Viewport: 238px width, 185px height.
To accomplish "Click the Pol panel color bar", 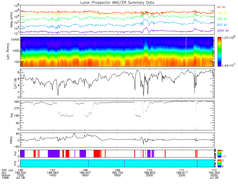I will 219,154.
